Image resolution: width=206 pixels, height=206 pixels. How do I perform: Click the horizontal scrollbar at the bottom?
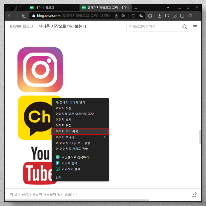(77, 200)
